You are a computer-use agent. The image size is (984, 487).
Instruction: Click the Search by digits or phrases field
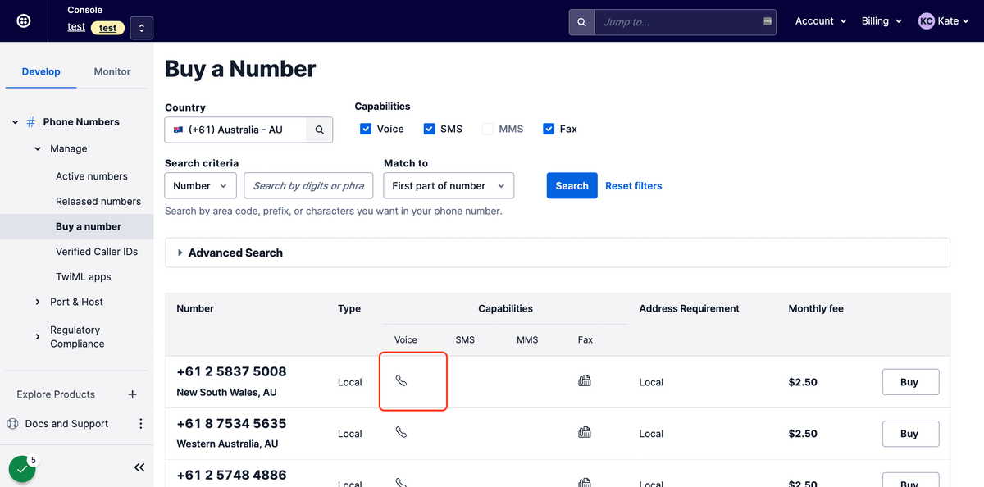[x=308, y=186]
